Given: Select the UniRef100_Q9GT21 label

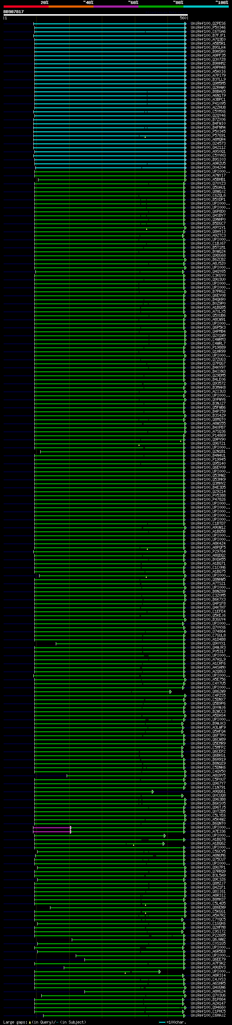Looking at the screenshot, I should coord(208,443).
